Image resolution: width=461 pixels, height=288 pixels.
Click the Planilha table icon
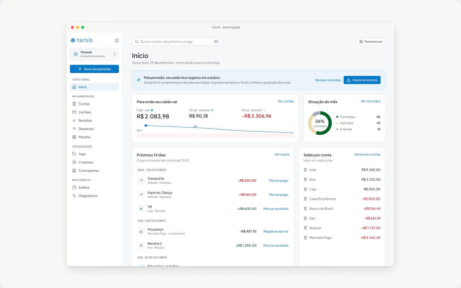74,137
